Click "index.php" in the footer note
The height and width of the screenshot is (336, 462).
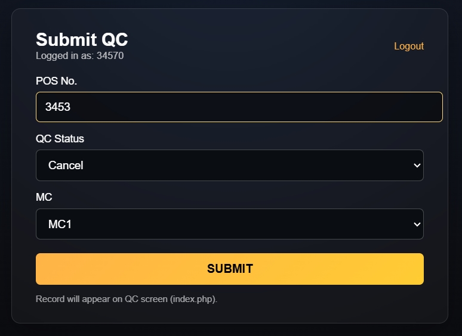[193, 298]
